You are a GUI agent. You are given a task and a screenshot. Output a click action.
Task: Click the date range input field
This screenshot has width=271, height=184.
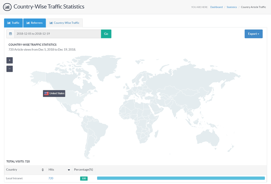coord(58,34)
